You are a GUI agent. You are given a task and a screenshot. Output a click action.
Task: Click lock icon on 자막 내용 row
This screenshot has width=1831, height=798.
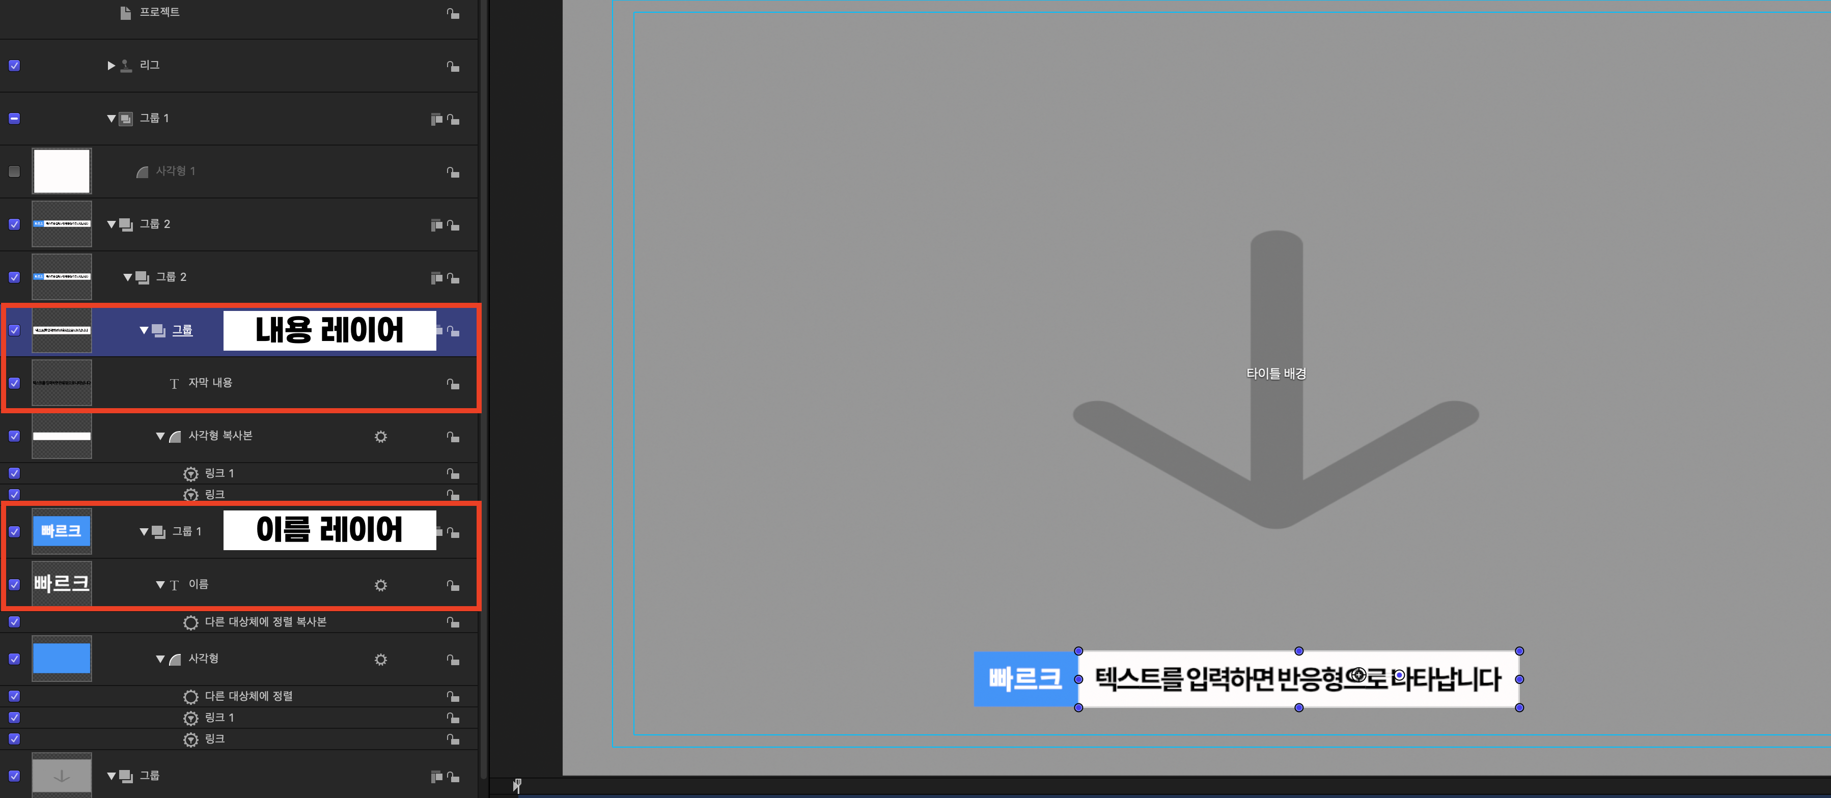(453, 384)
